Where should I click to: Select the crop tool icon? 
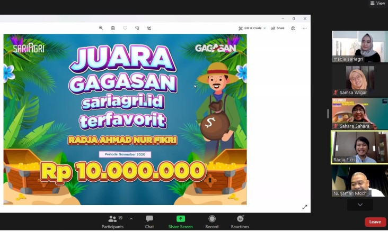pos(149,28)
